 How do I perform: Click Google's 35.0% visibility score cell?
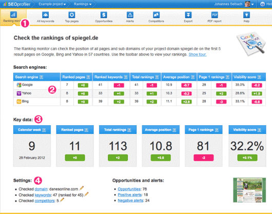click(240, 85)
